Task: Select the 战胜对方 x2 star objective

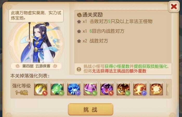Action: click(x=93, y=41)
